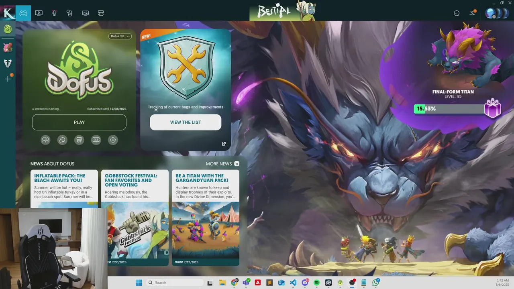Open the Dofus 3.0 version dropdown
This screenshot has width=514, height=289.
click(120, 36)
